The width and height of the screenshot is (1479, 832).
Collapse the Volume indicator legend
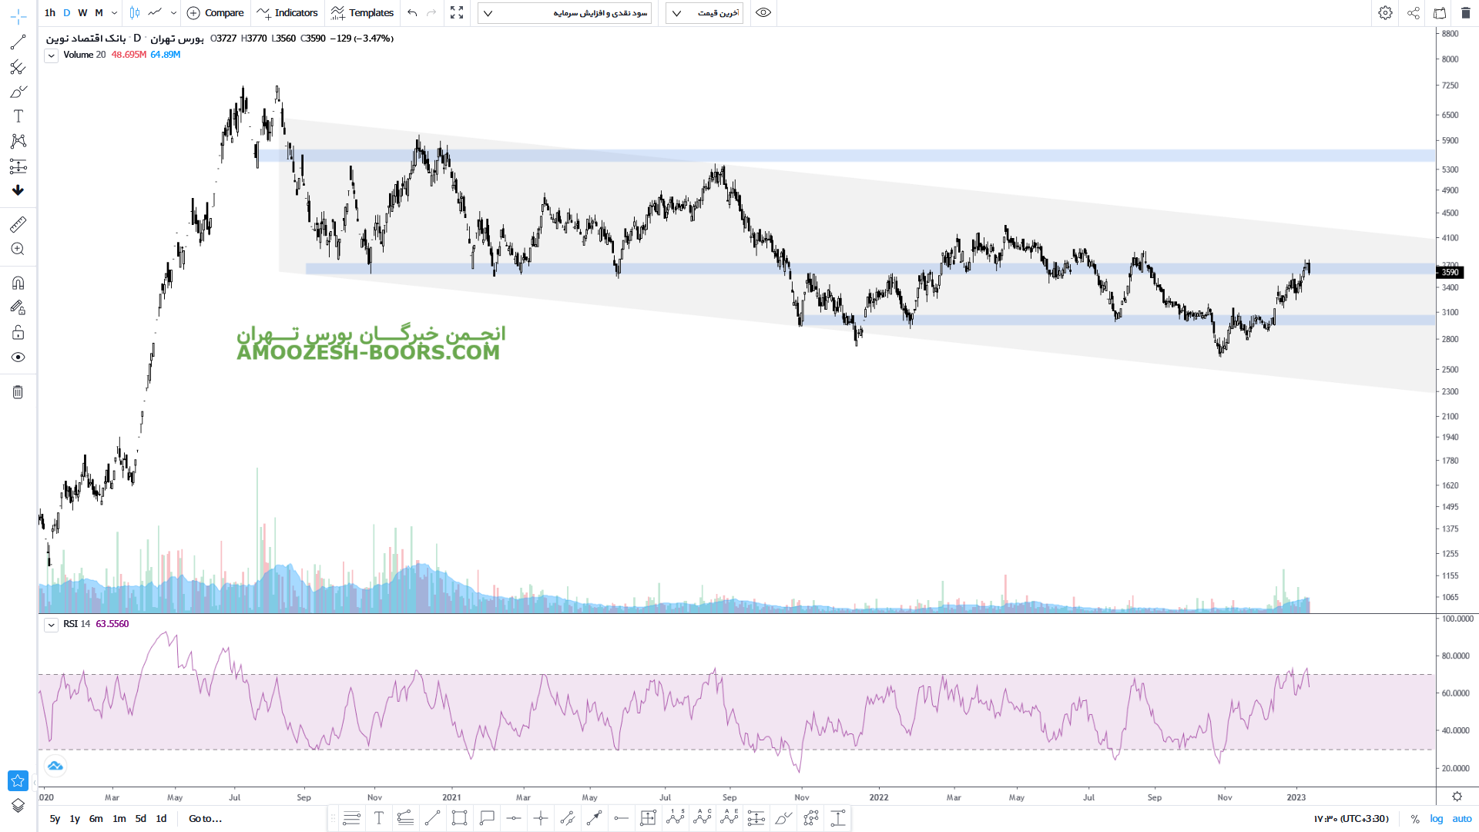[x=51, y=55]
